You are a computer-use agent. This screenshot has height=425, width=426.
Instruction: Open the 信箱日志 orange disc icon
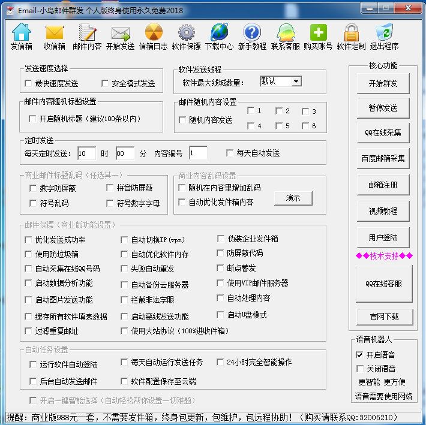coord(154,32)
